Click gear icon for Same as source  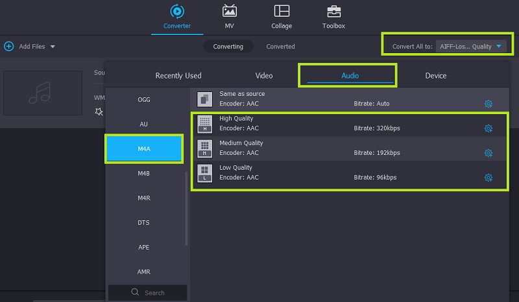489,104
